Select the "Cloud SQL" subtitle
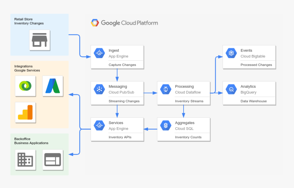Viewport: 294px width, 188px height. pos(184,129)
